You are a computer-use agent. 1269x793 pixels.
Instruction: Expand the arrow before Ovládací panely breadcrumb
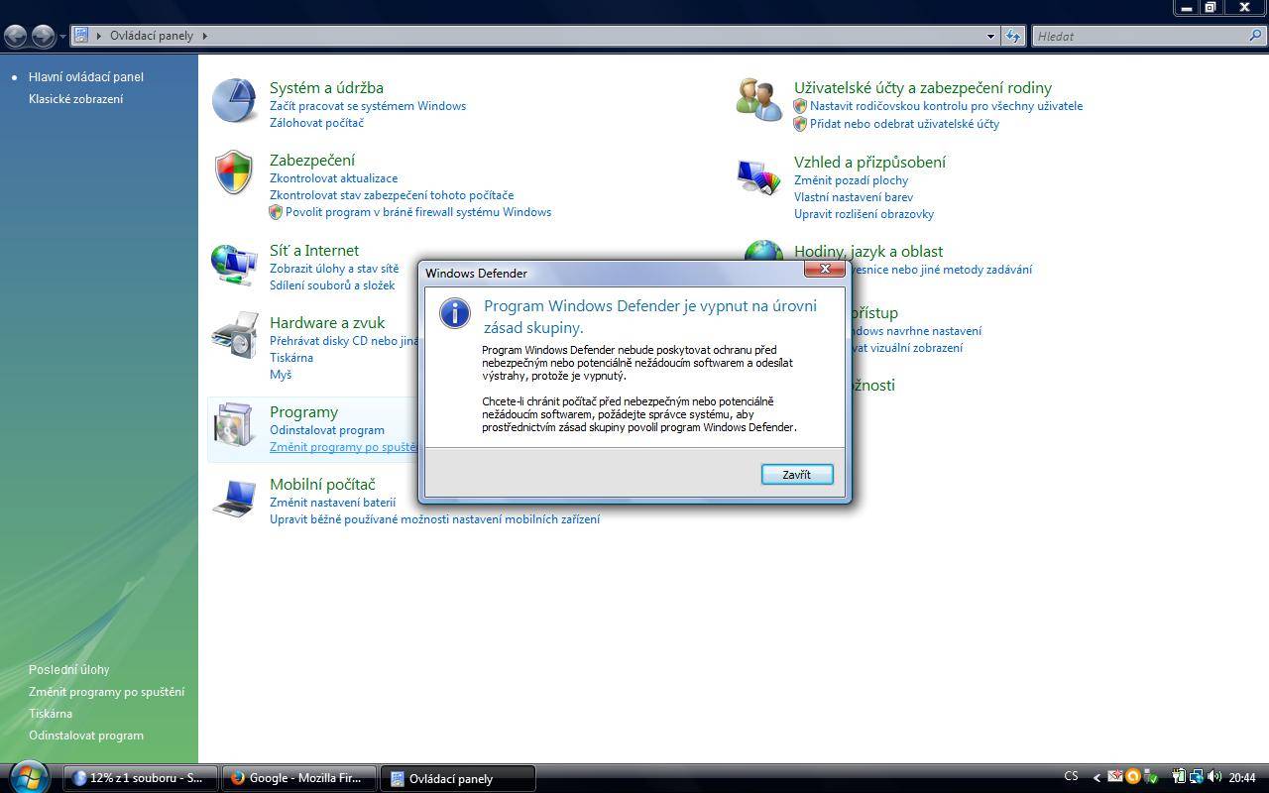99,36
